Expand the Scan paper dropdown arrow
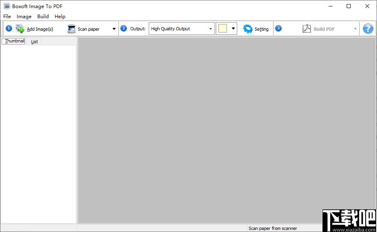This screenshot has height=232, width=377. click(114, 29)
